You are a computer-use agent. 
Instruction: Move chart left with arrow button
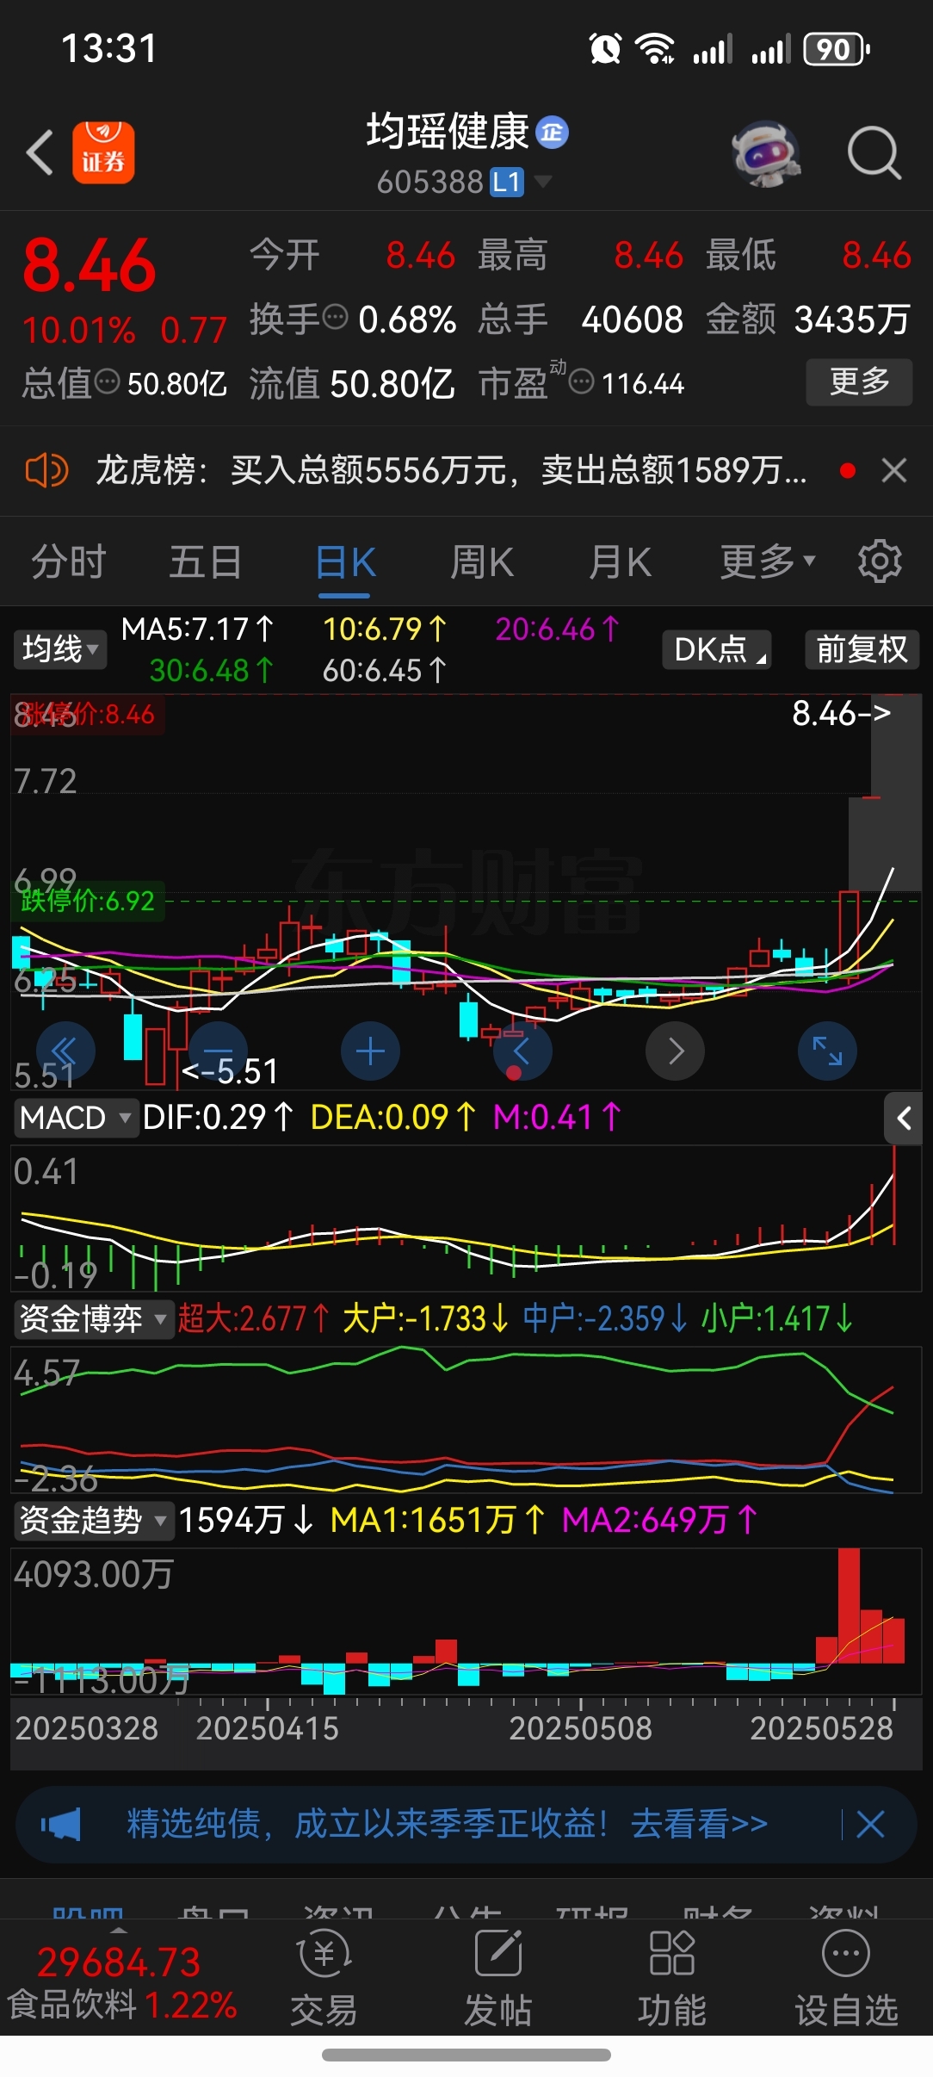pos(522,1051)
